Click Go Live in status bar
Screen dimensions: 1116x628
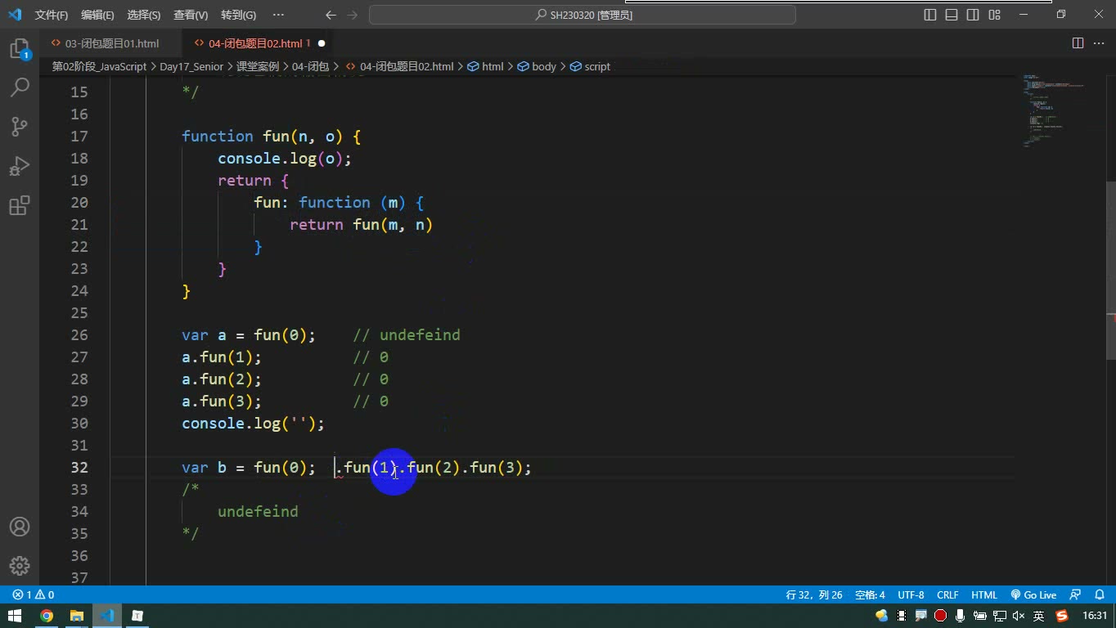(x=1033, y=594)
